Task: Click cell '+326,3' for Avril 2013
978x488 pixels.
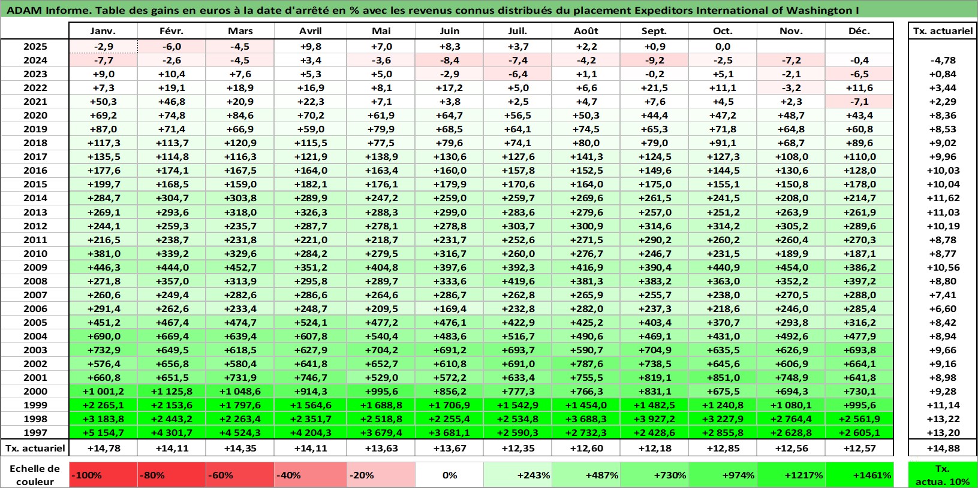Action: (311, 212)
